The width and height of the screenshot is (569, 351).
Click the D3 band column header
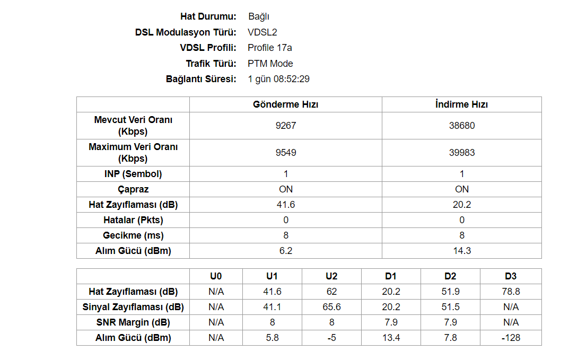click(x=511, y=277)
